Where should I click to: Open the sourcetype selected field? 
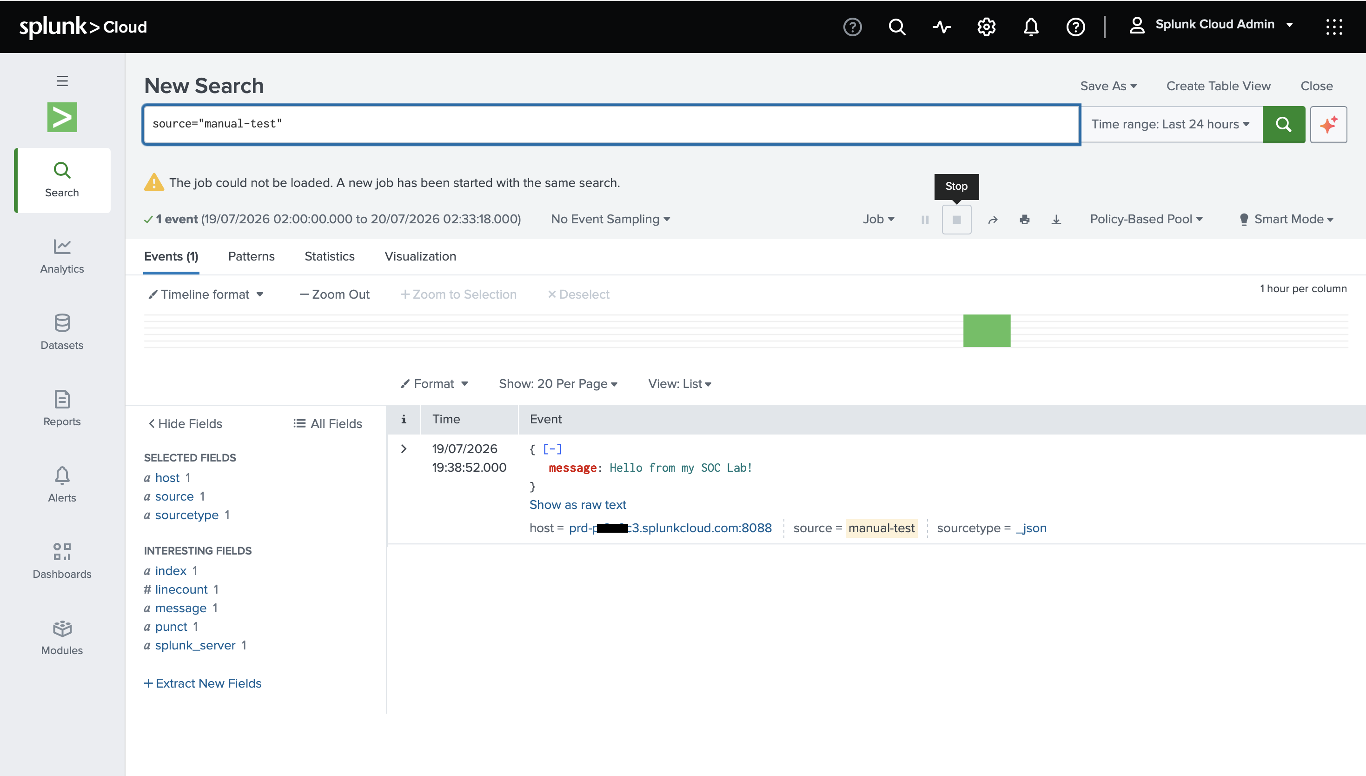point(187,515)
